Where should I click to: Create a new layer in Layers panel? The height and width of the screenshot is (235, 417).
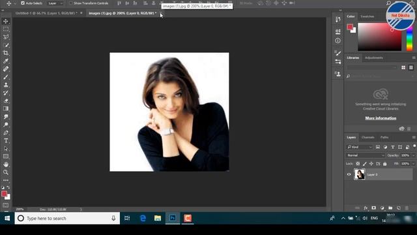click(398, 208)
